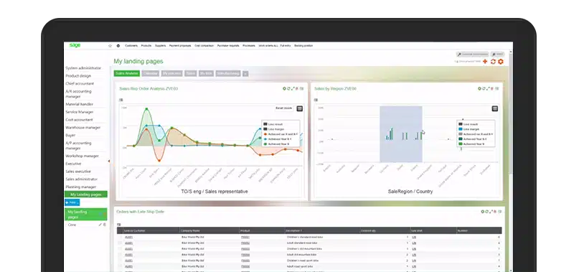This screenshot has width=574, height=272.
Task: Click the orange refresh icon near page title
Action: [493, 62]
